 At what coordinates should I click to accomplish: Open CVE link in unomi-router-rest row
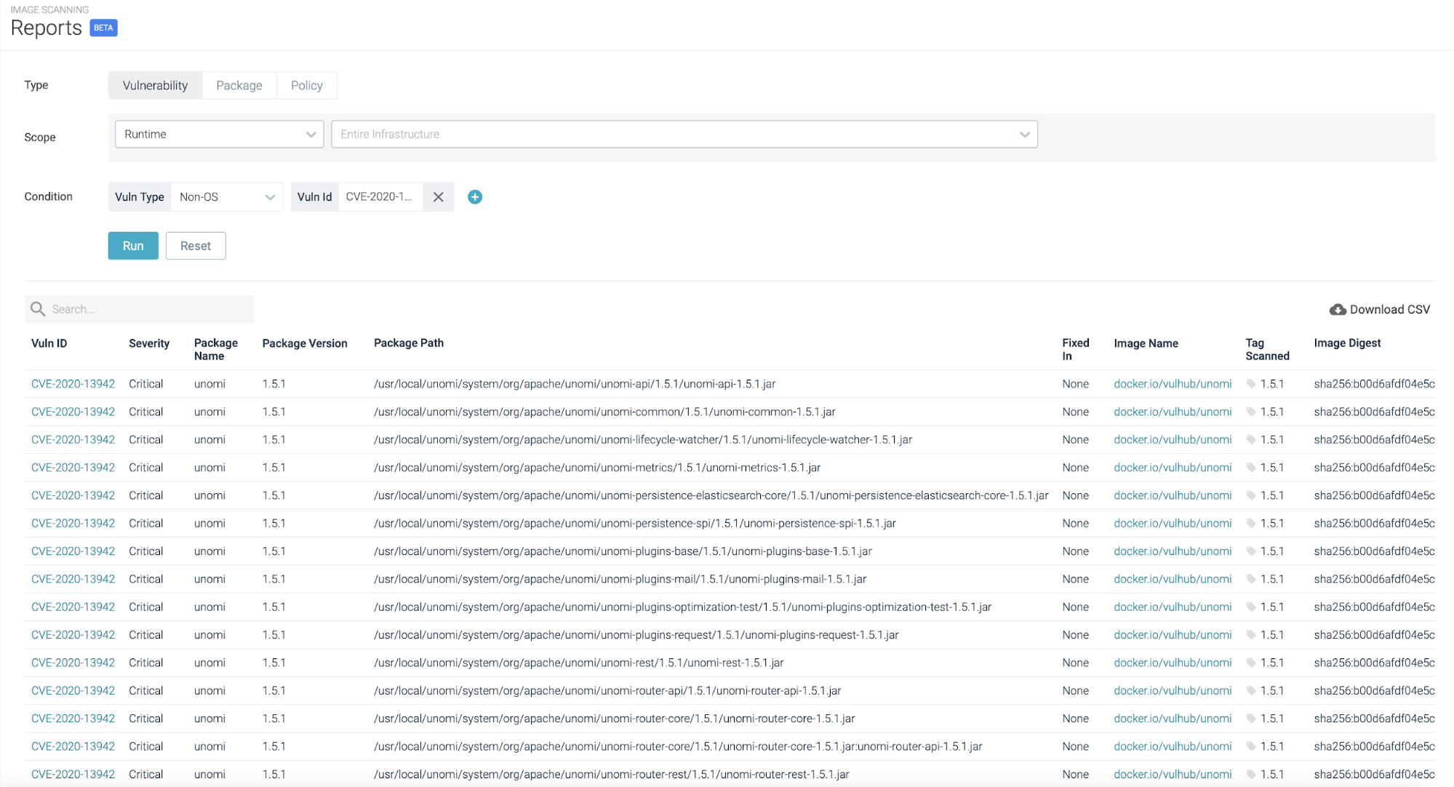pyautogui.click(x=73, y=775)
